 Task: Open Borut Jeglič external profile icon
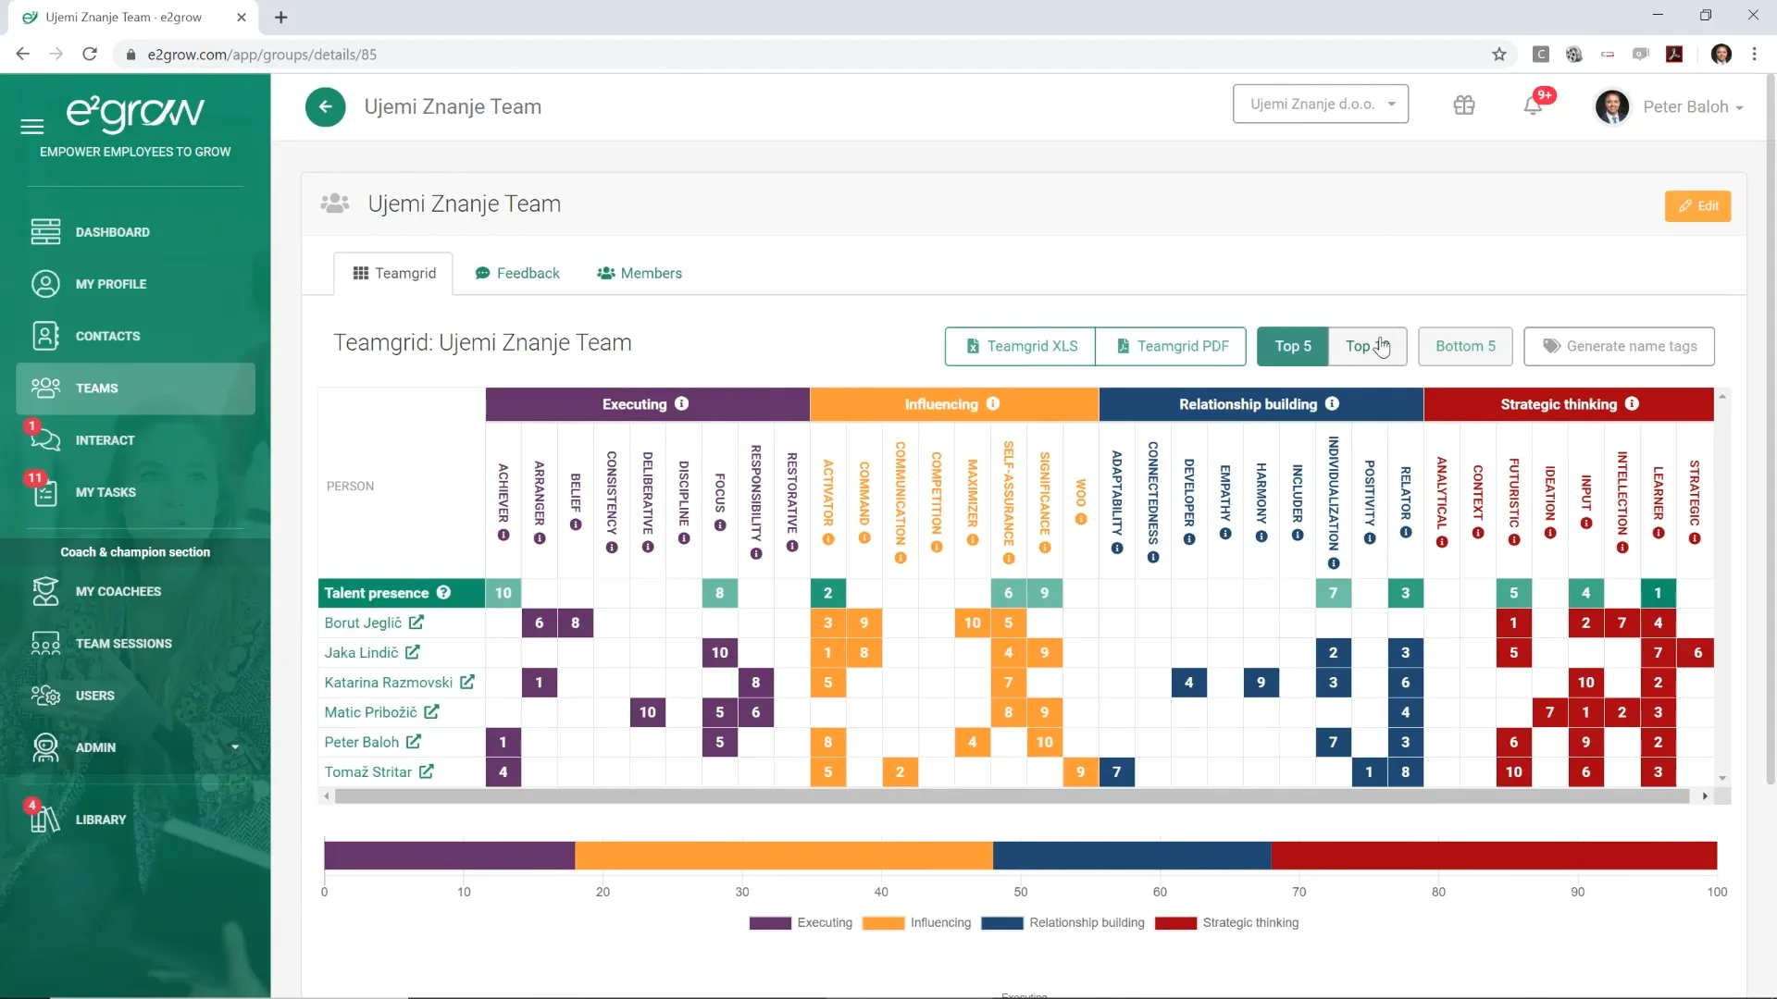click(416, 623)
